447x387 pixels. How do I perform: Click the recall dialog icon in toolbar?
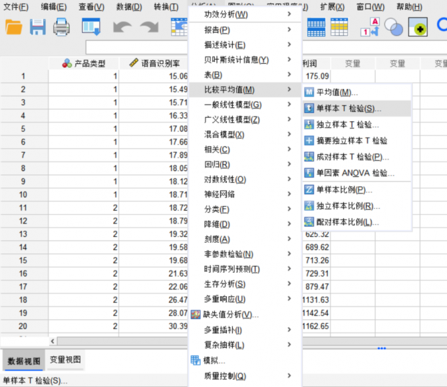pos(91,27)
